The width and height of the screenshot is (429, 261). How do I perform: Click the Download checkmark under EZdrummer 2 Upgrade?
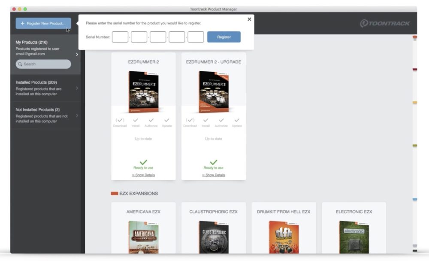[x=190, y=121]
